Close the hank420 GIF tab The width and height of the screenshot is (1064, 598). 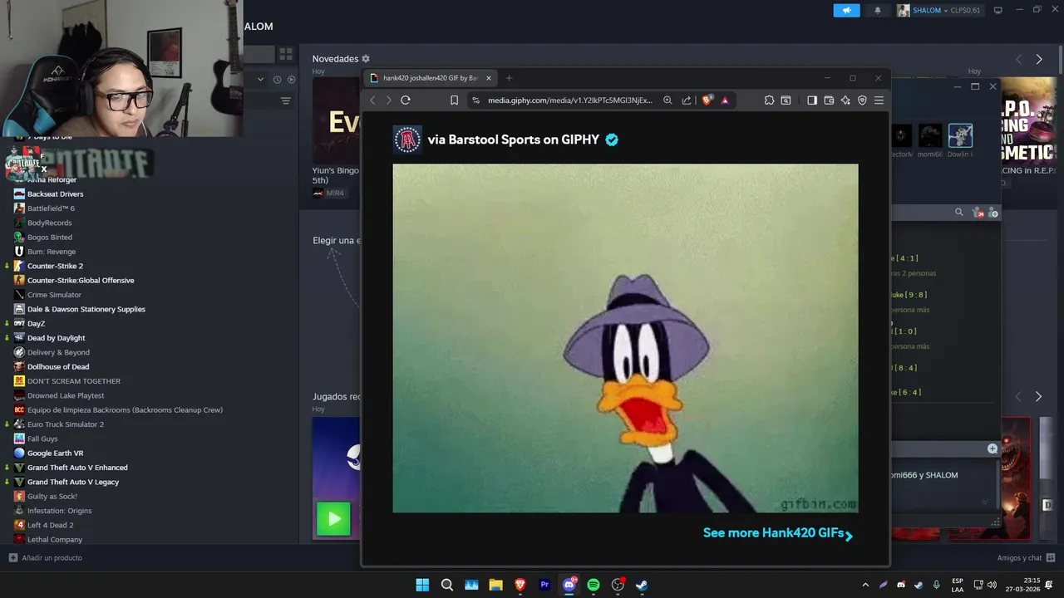489,78
